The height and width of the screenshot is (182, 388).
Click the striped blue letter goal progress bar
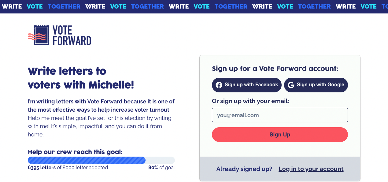87,160
